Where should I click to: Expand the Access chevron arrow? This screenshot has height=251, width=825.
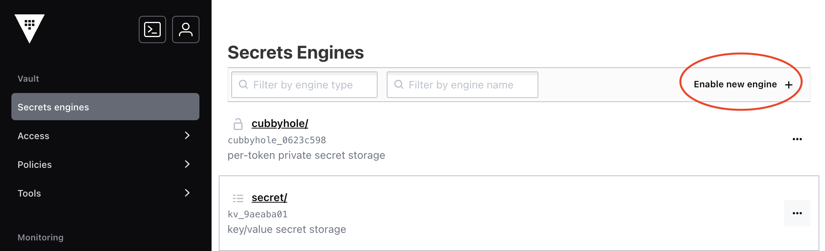pyautogui.click(x=187, y=135)
